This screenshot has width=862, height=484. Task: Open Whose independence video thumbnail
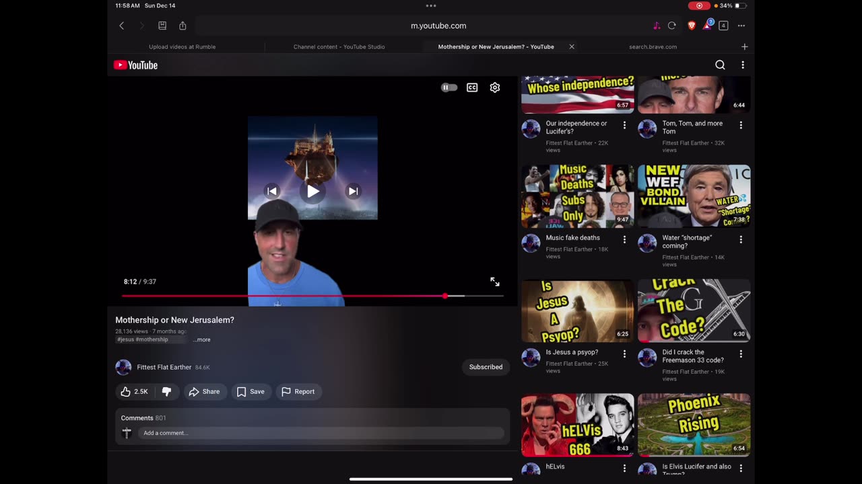[x=577, y=95]
